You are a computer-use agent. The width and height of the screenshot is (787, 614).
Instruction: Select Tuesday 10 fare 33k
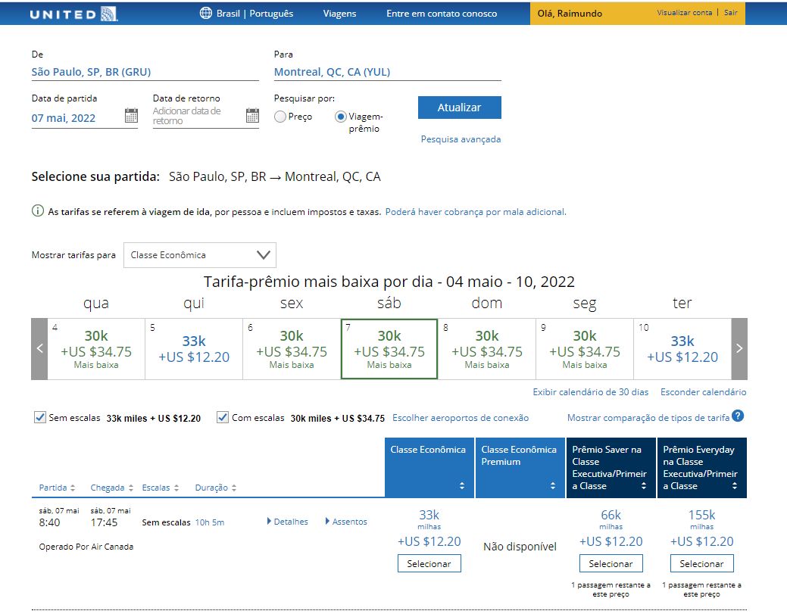[x=682, y=348]
